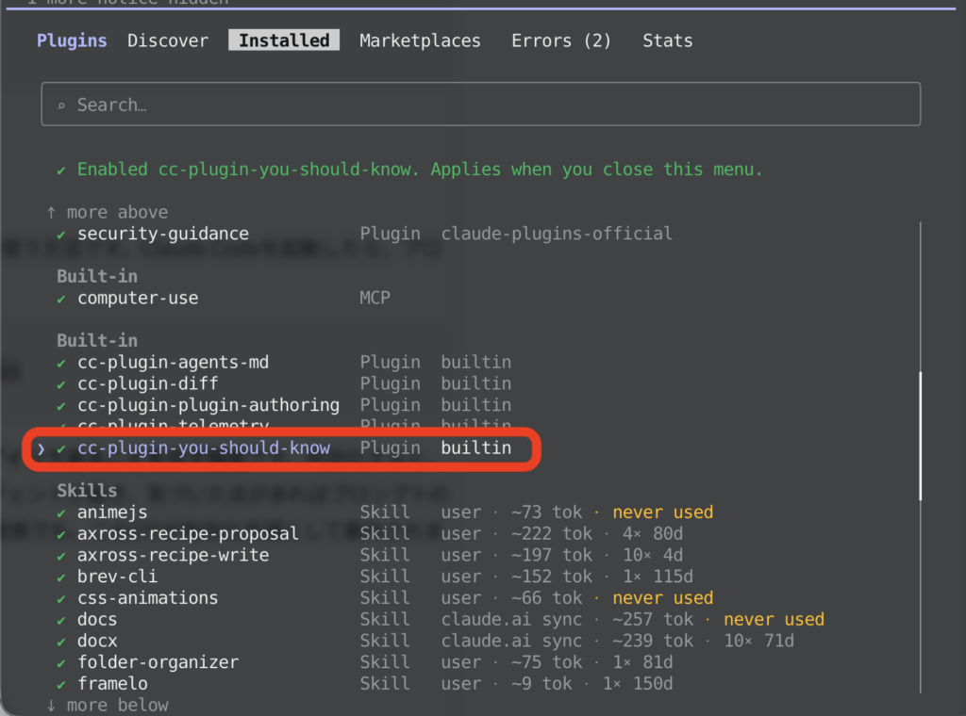
Task: Toggle the checkmark for animejs skill
Action: click(61, 513)
